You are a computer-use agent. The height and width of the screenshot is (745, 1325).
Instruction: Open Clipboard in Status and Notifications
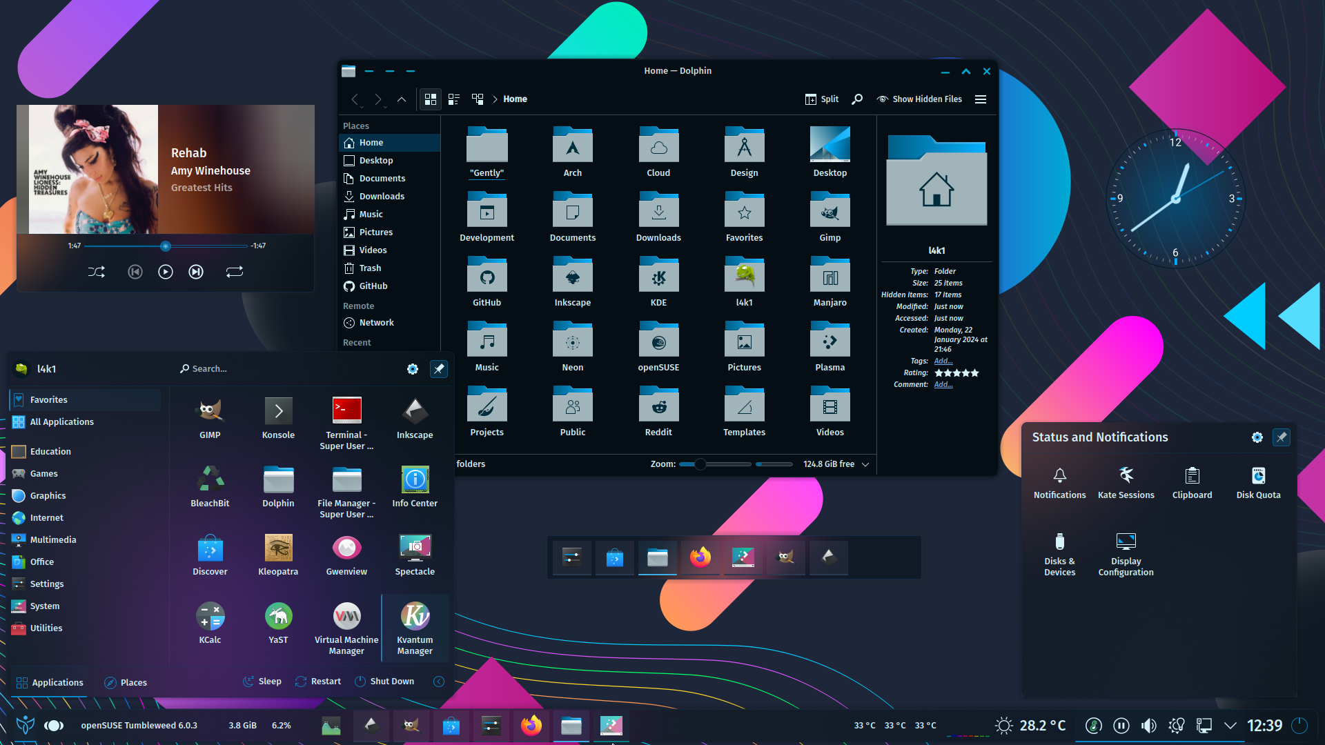[1192, 483]
